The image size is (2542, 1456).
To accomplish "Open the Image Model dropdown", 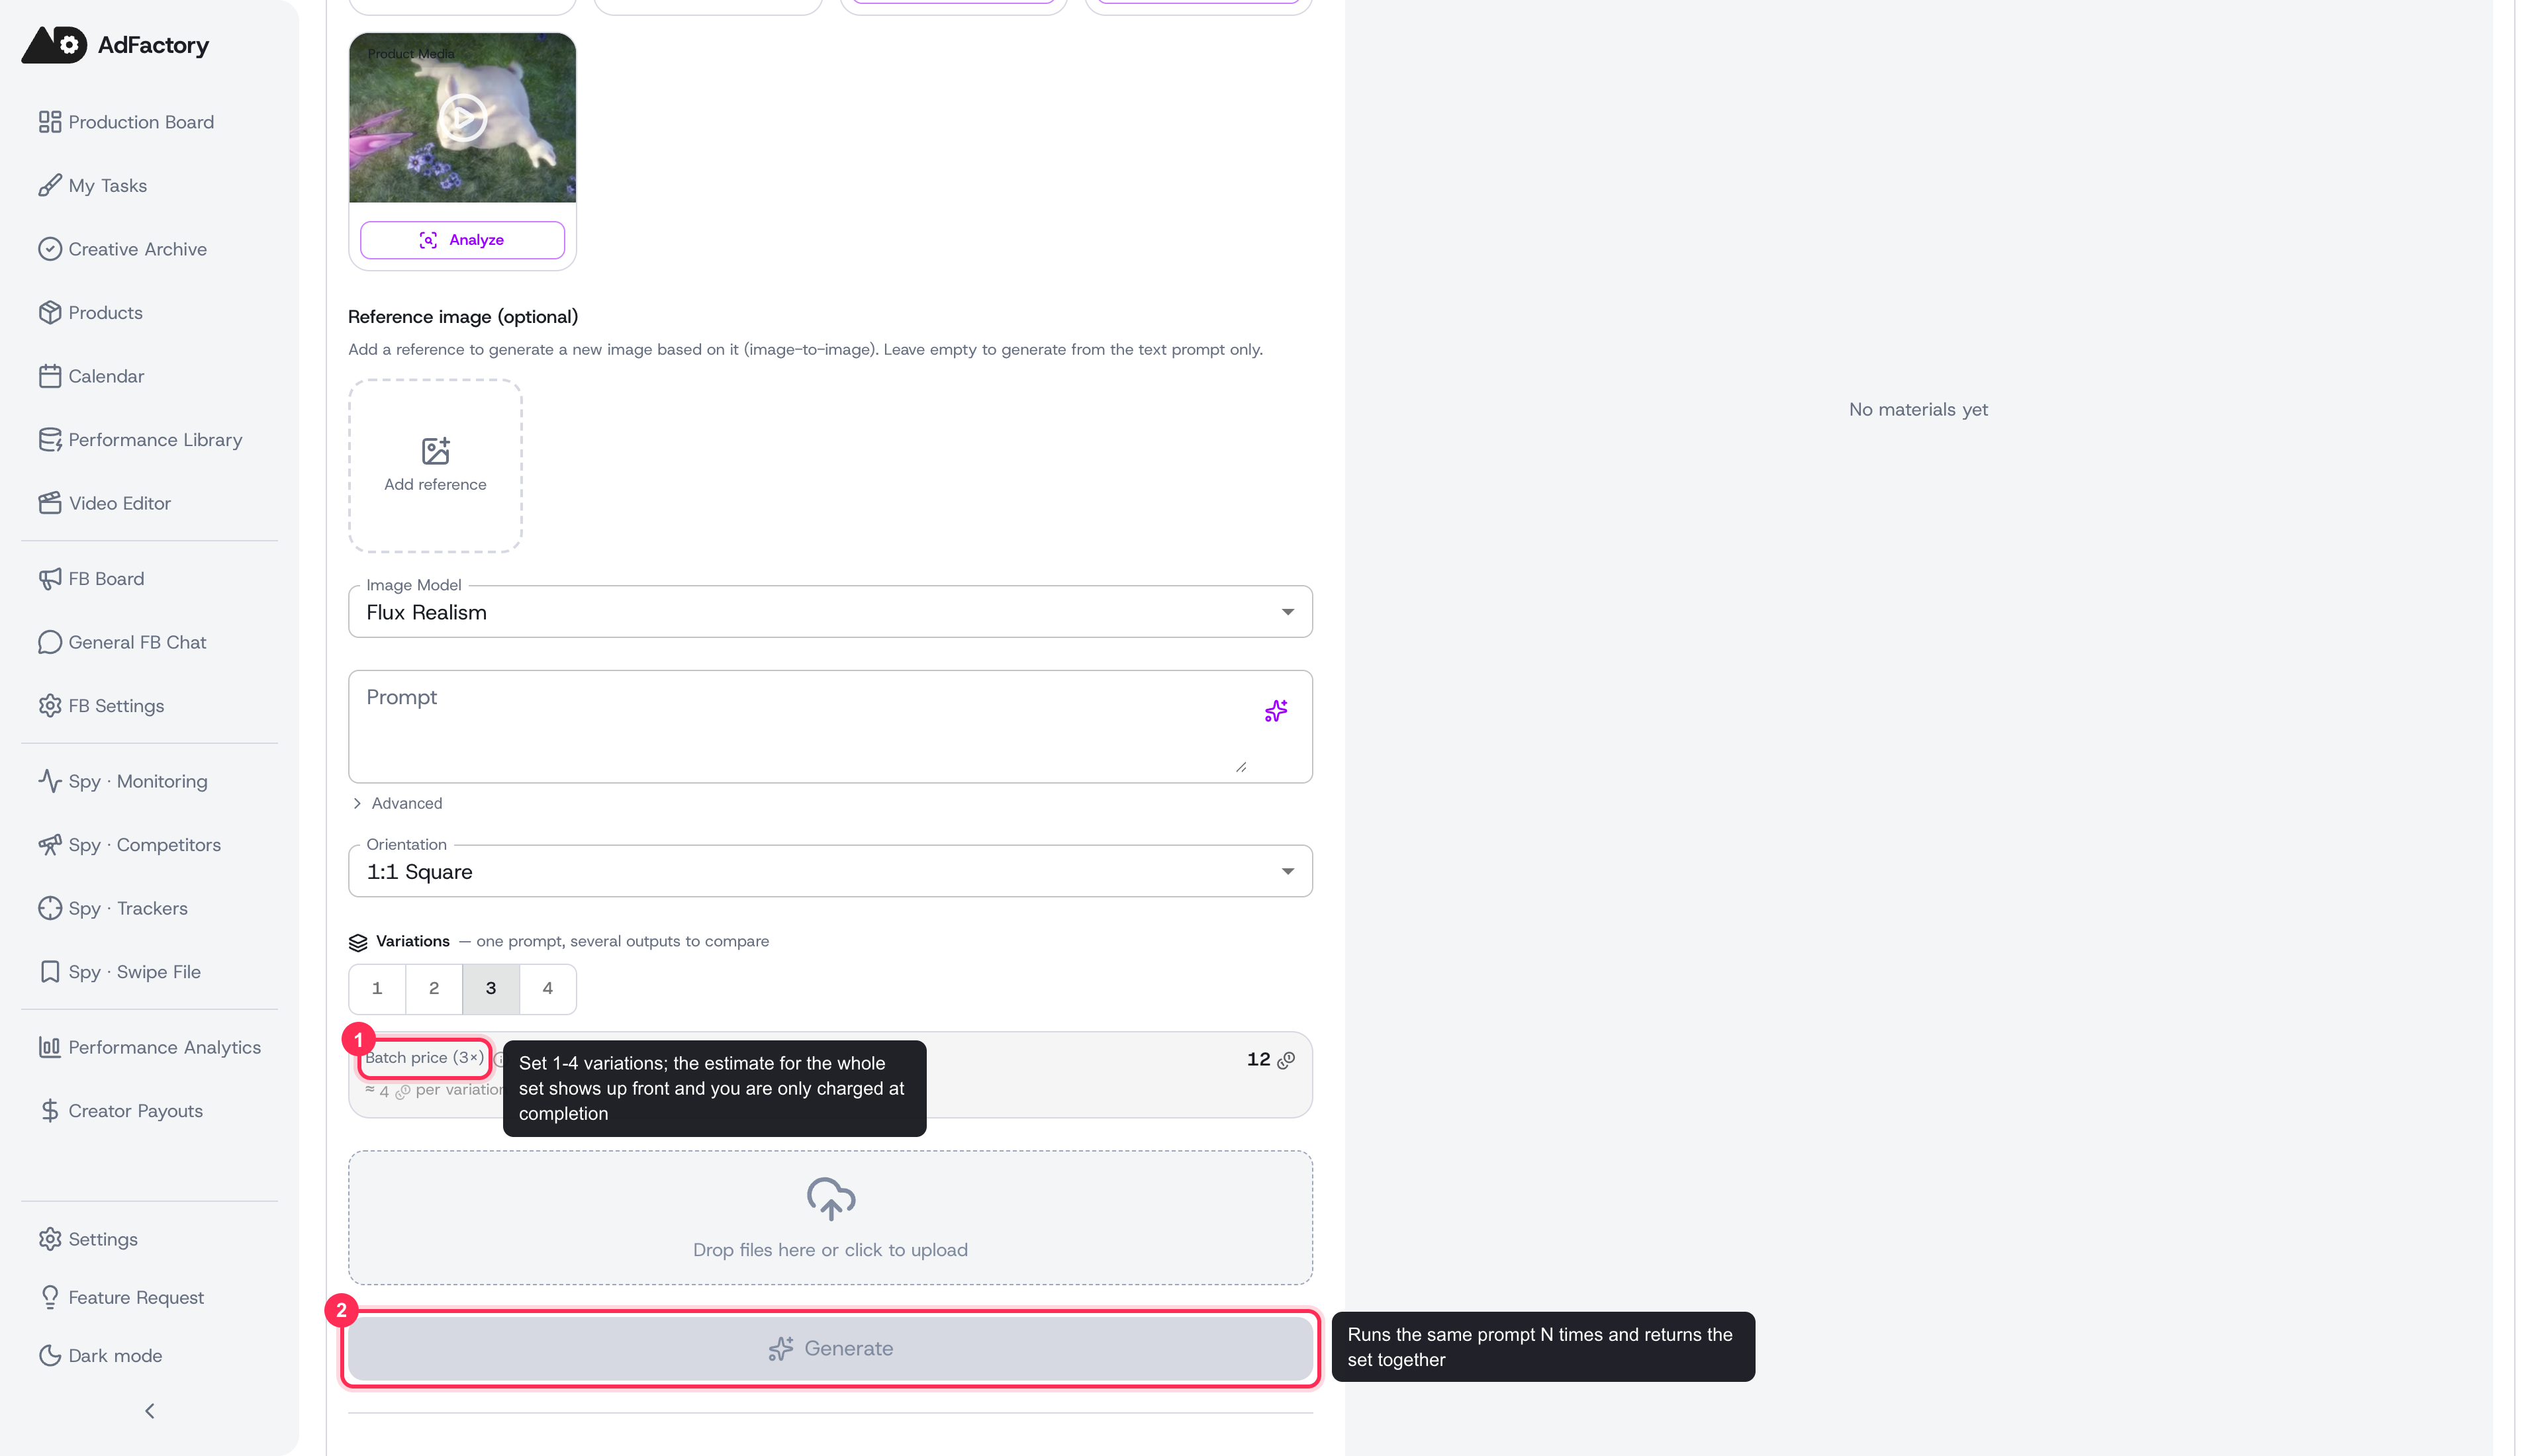I will pos(830,612).
